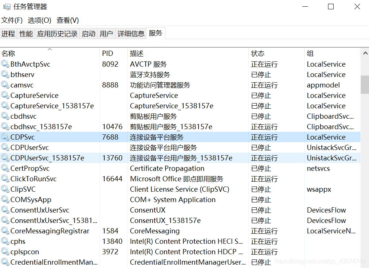Click the gear icon beside camsvc
The image size is (369, 268).
click(x=5, y=84)
